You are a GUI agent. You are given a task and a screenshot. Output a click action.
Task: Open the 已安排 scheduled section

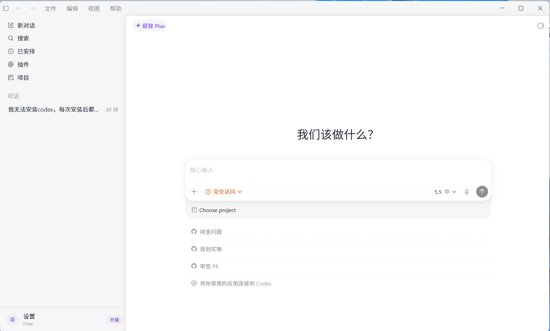tap(63, 51)
